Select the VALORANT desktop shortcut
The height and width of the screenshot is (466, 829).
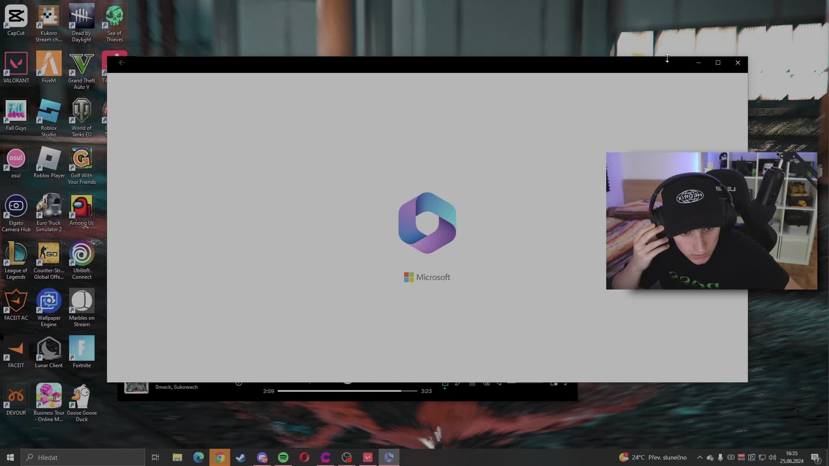point(16,68)
